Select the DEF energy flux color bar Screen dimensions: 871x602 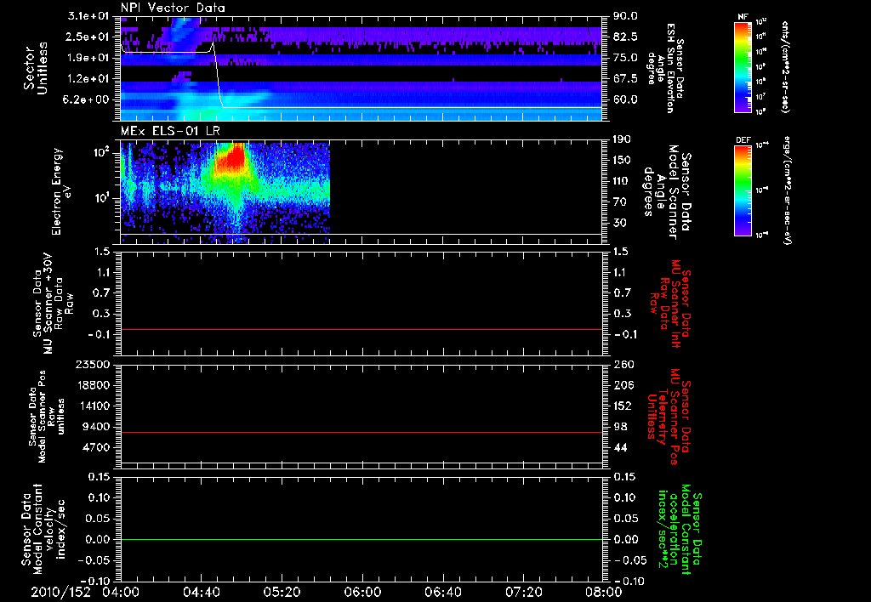pyautogui.click(x=743, y=190)
